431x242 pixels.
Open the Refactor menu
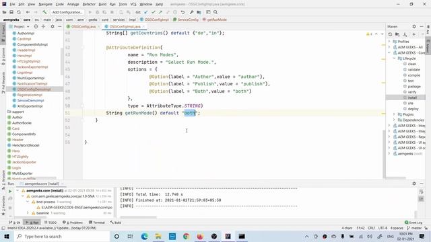coord(89,4)
